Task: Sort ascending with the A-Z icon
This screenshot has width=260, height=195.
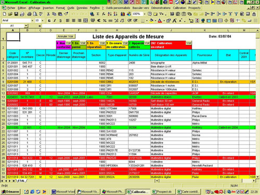Action: [x=110, y=14]
